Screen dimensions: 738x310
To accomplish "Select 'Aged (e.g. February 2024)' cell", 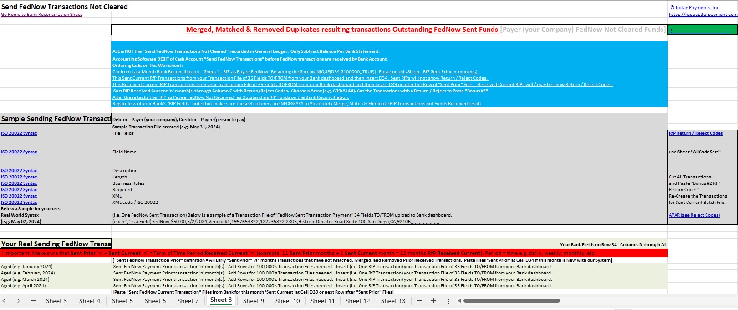I will coord(28,273).
